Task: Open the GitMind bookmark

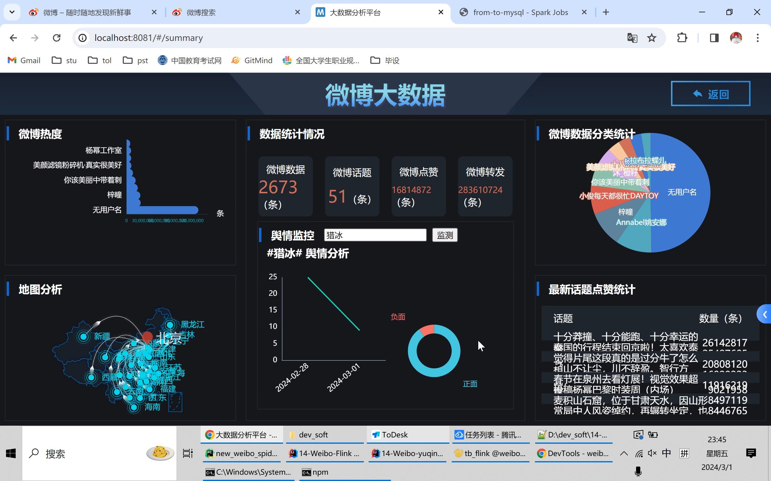Action: point(252,60)
